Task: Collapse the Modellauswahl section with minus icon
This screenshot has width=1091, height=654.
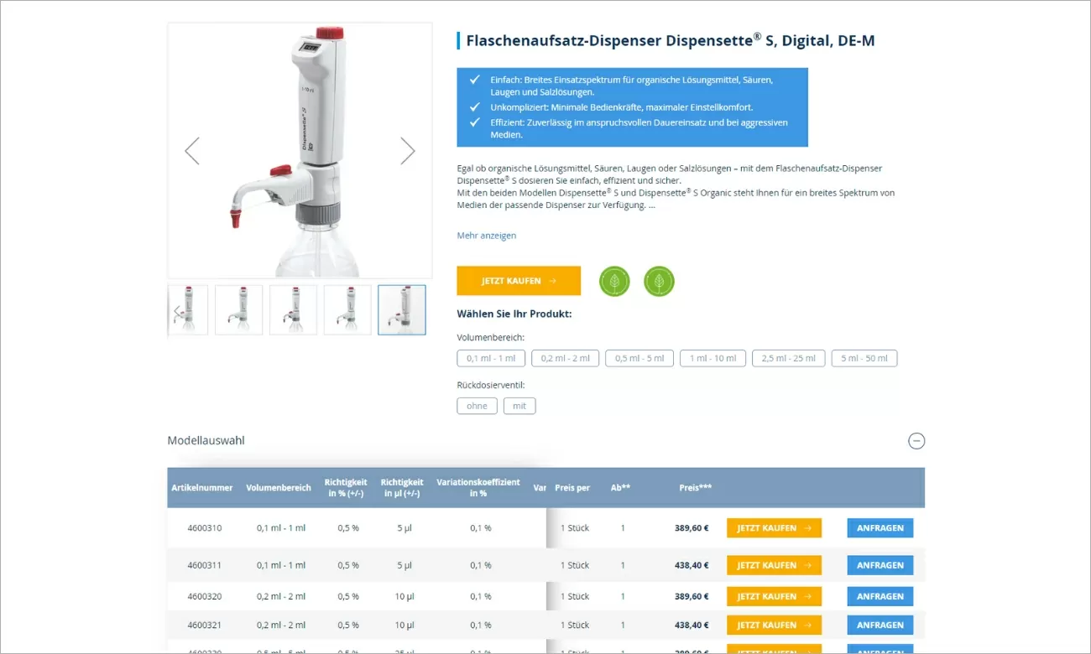Action: 916,441
